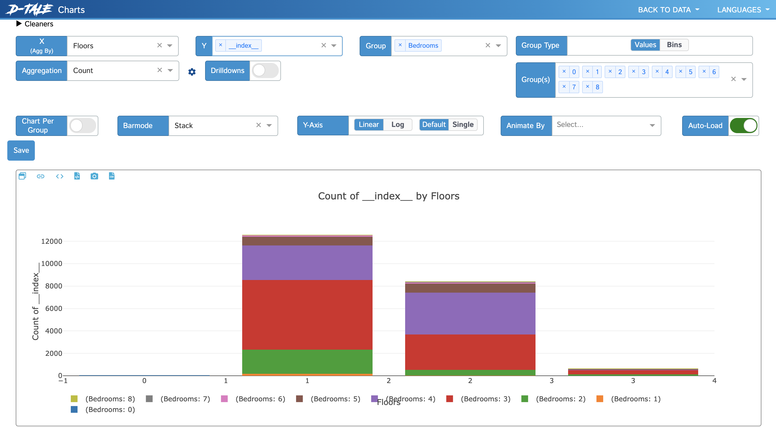Viewport: 776px width, 428px height.
Task: Enable the Drilldowns toggle
Action: (265, 70)
